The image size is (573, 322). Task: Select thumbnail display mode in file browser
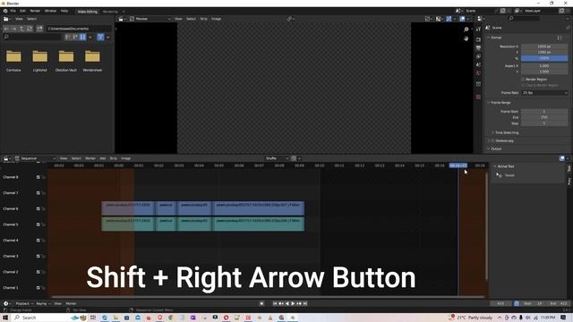click(83, 37)
